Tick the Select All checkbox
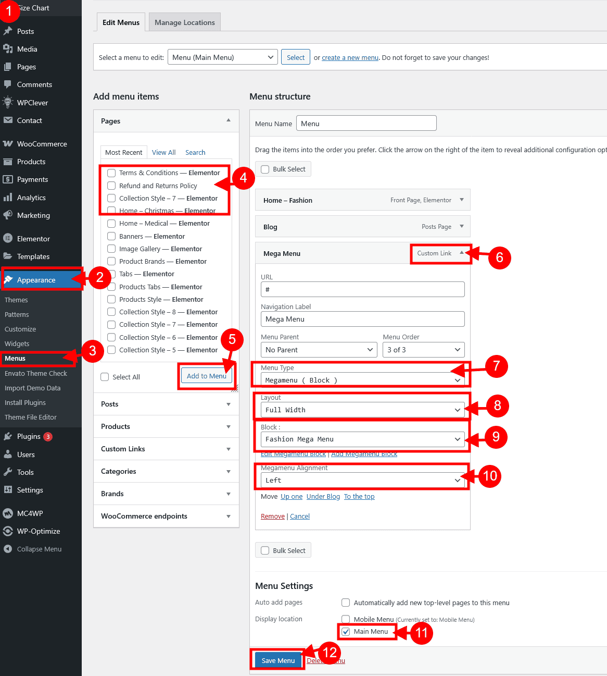 (105, 377)
